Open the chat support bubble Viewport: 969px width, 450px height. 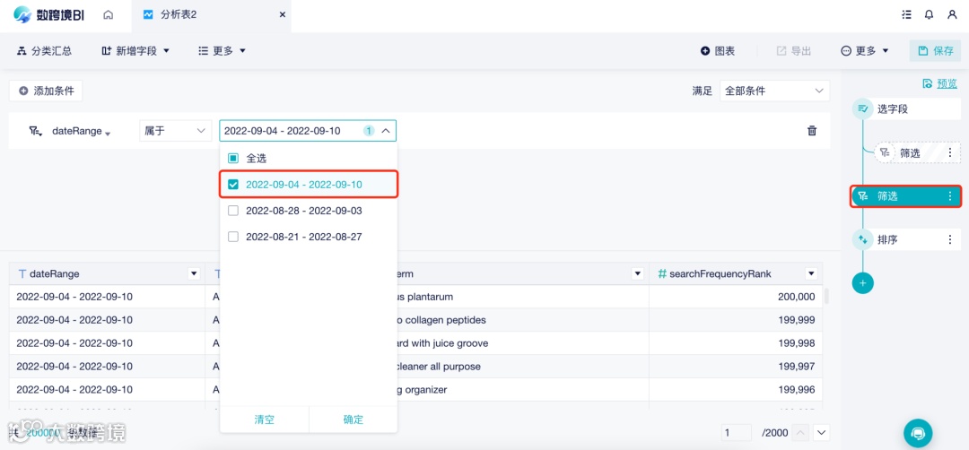[x=918, y=433]
